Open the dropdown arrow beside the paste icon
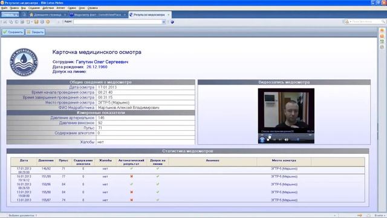Viewport: 387px width, 218px height. 32,22
